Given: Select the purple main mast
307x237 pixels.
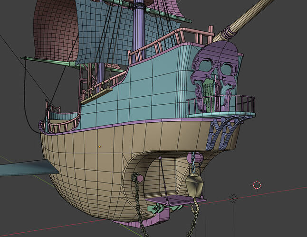Looking at the screenshot, I should 139,28.
